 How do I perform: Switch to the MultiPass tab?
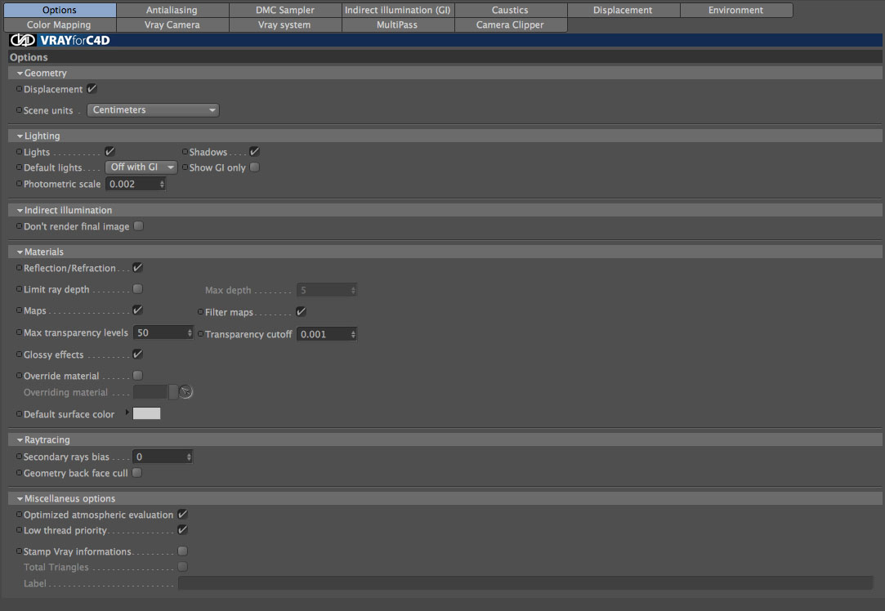[398, 25]
